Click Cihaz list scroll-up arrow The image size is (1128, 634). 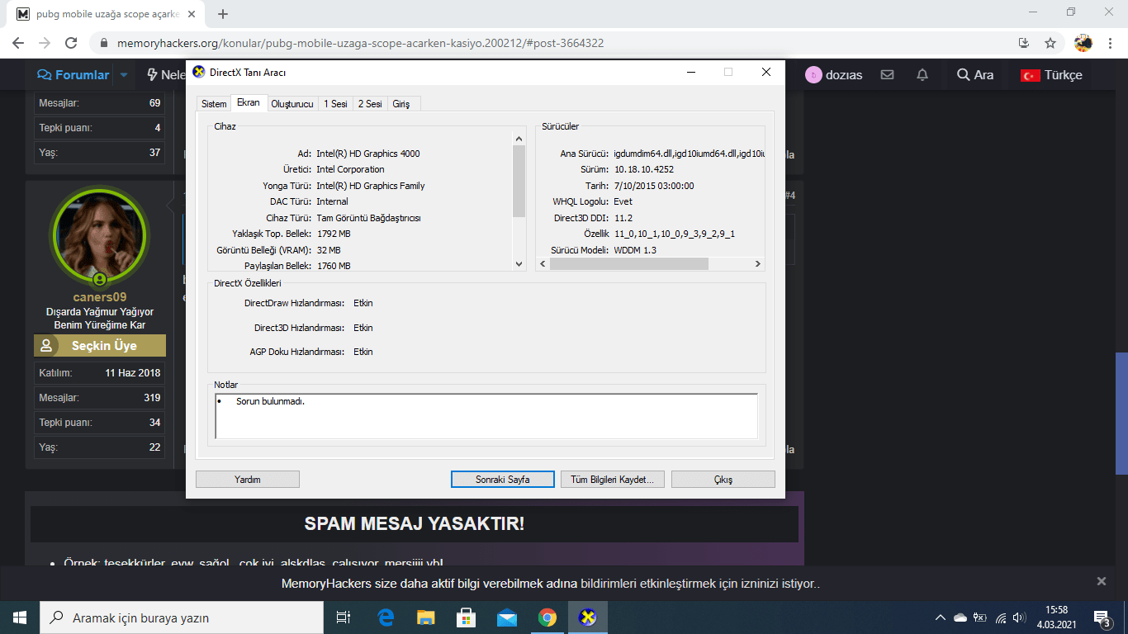[x=519, y=139]
